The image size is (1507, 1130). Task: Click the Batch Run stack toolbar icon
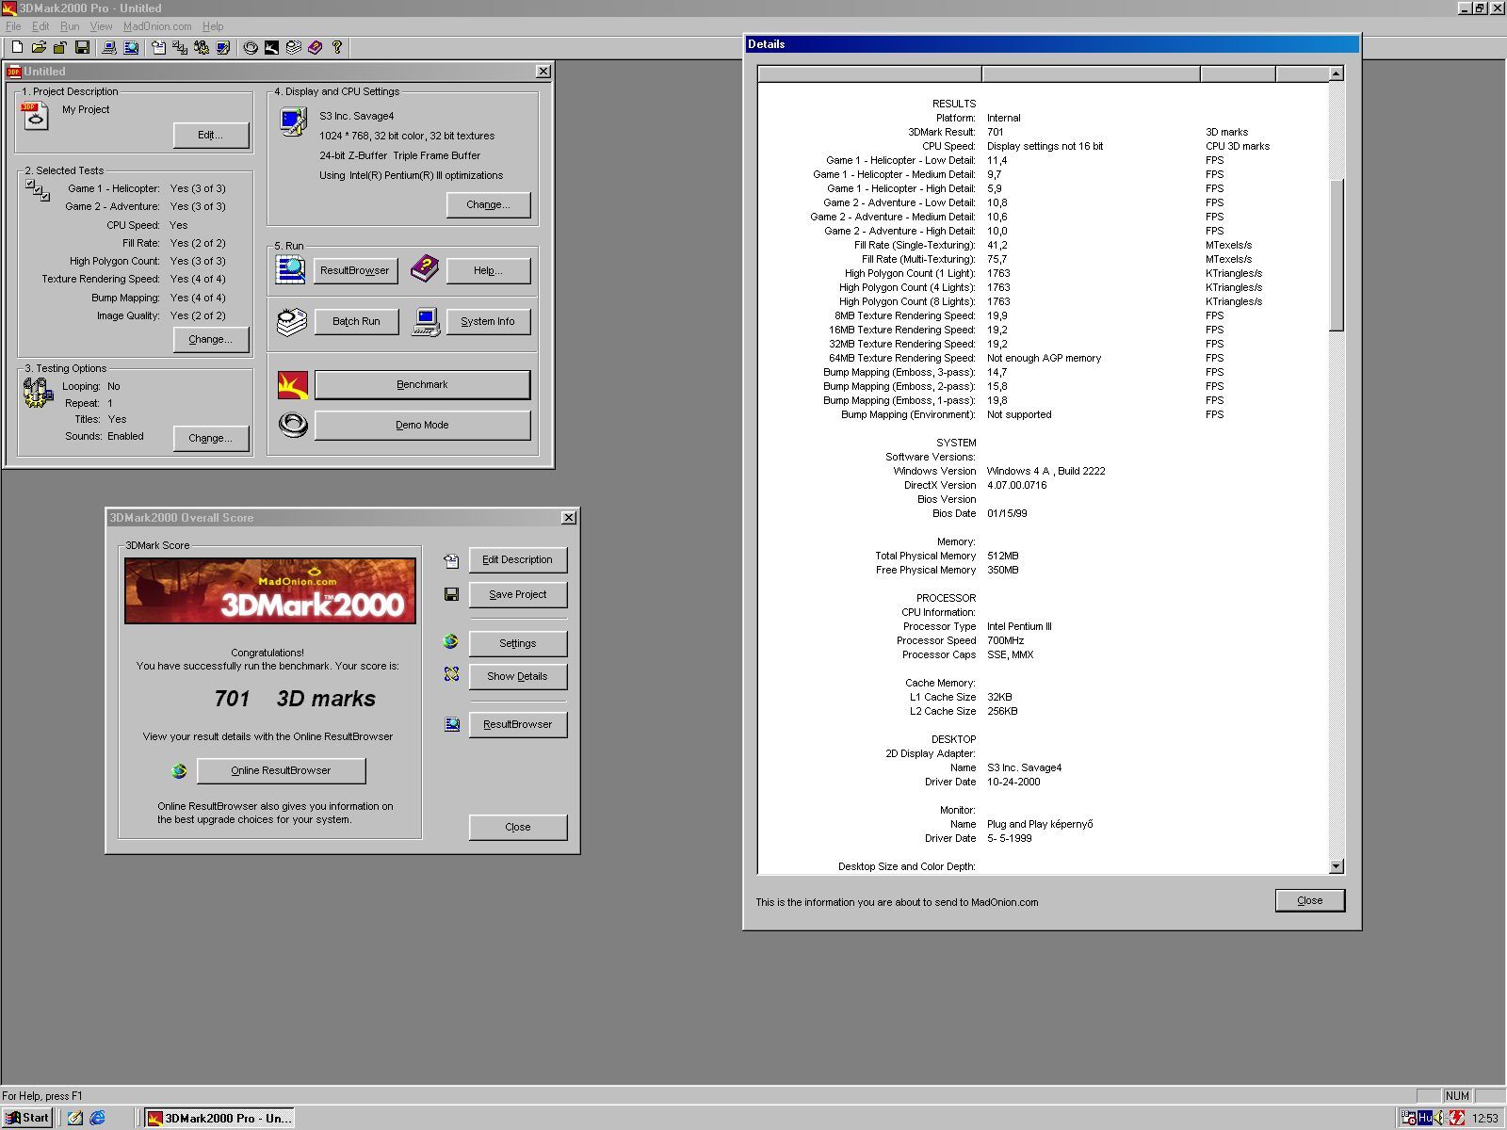click(x=293, y=47)
